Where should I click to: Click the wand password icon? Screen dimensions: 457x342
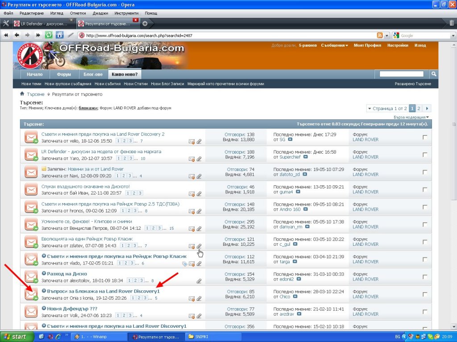[x=70, y=35]
